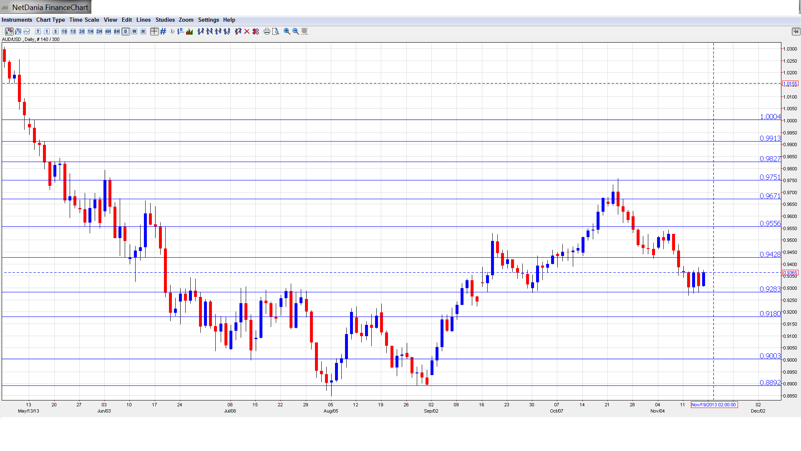Expand the Time Scale menu
Viewport: 801px width, 451px height.
84,20
